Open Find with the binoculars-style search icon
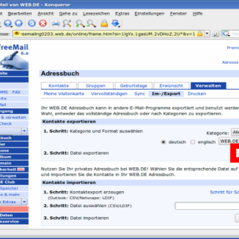Viewport: 239px width, 239px height. coord(67,23)
